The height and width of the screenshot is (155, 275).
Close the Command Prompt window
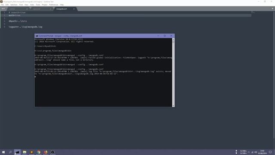171,36
